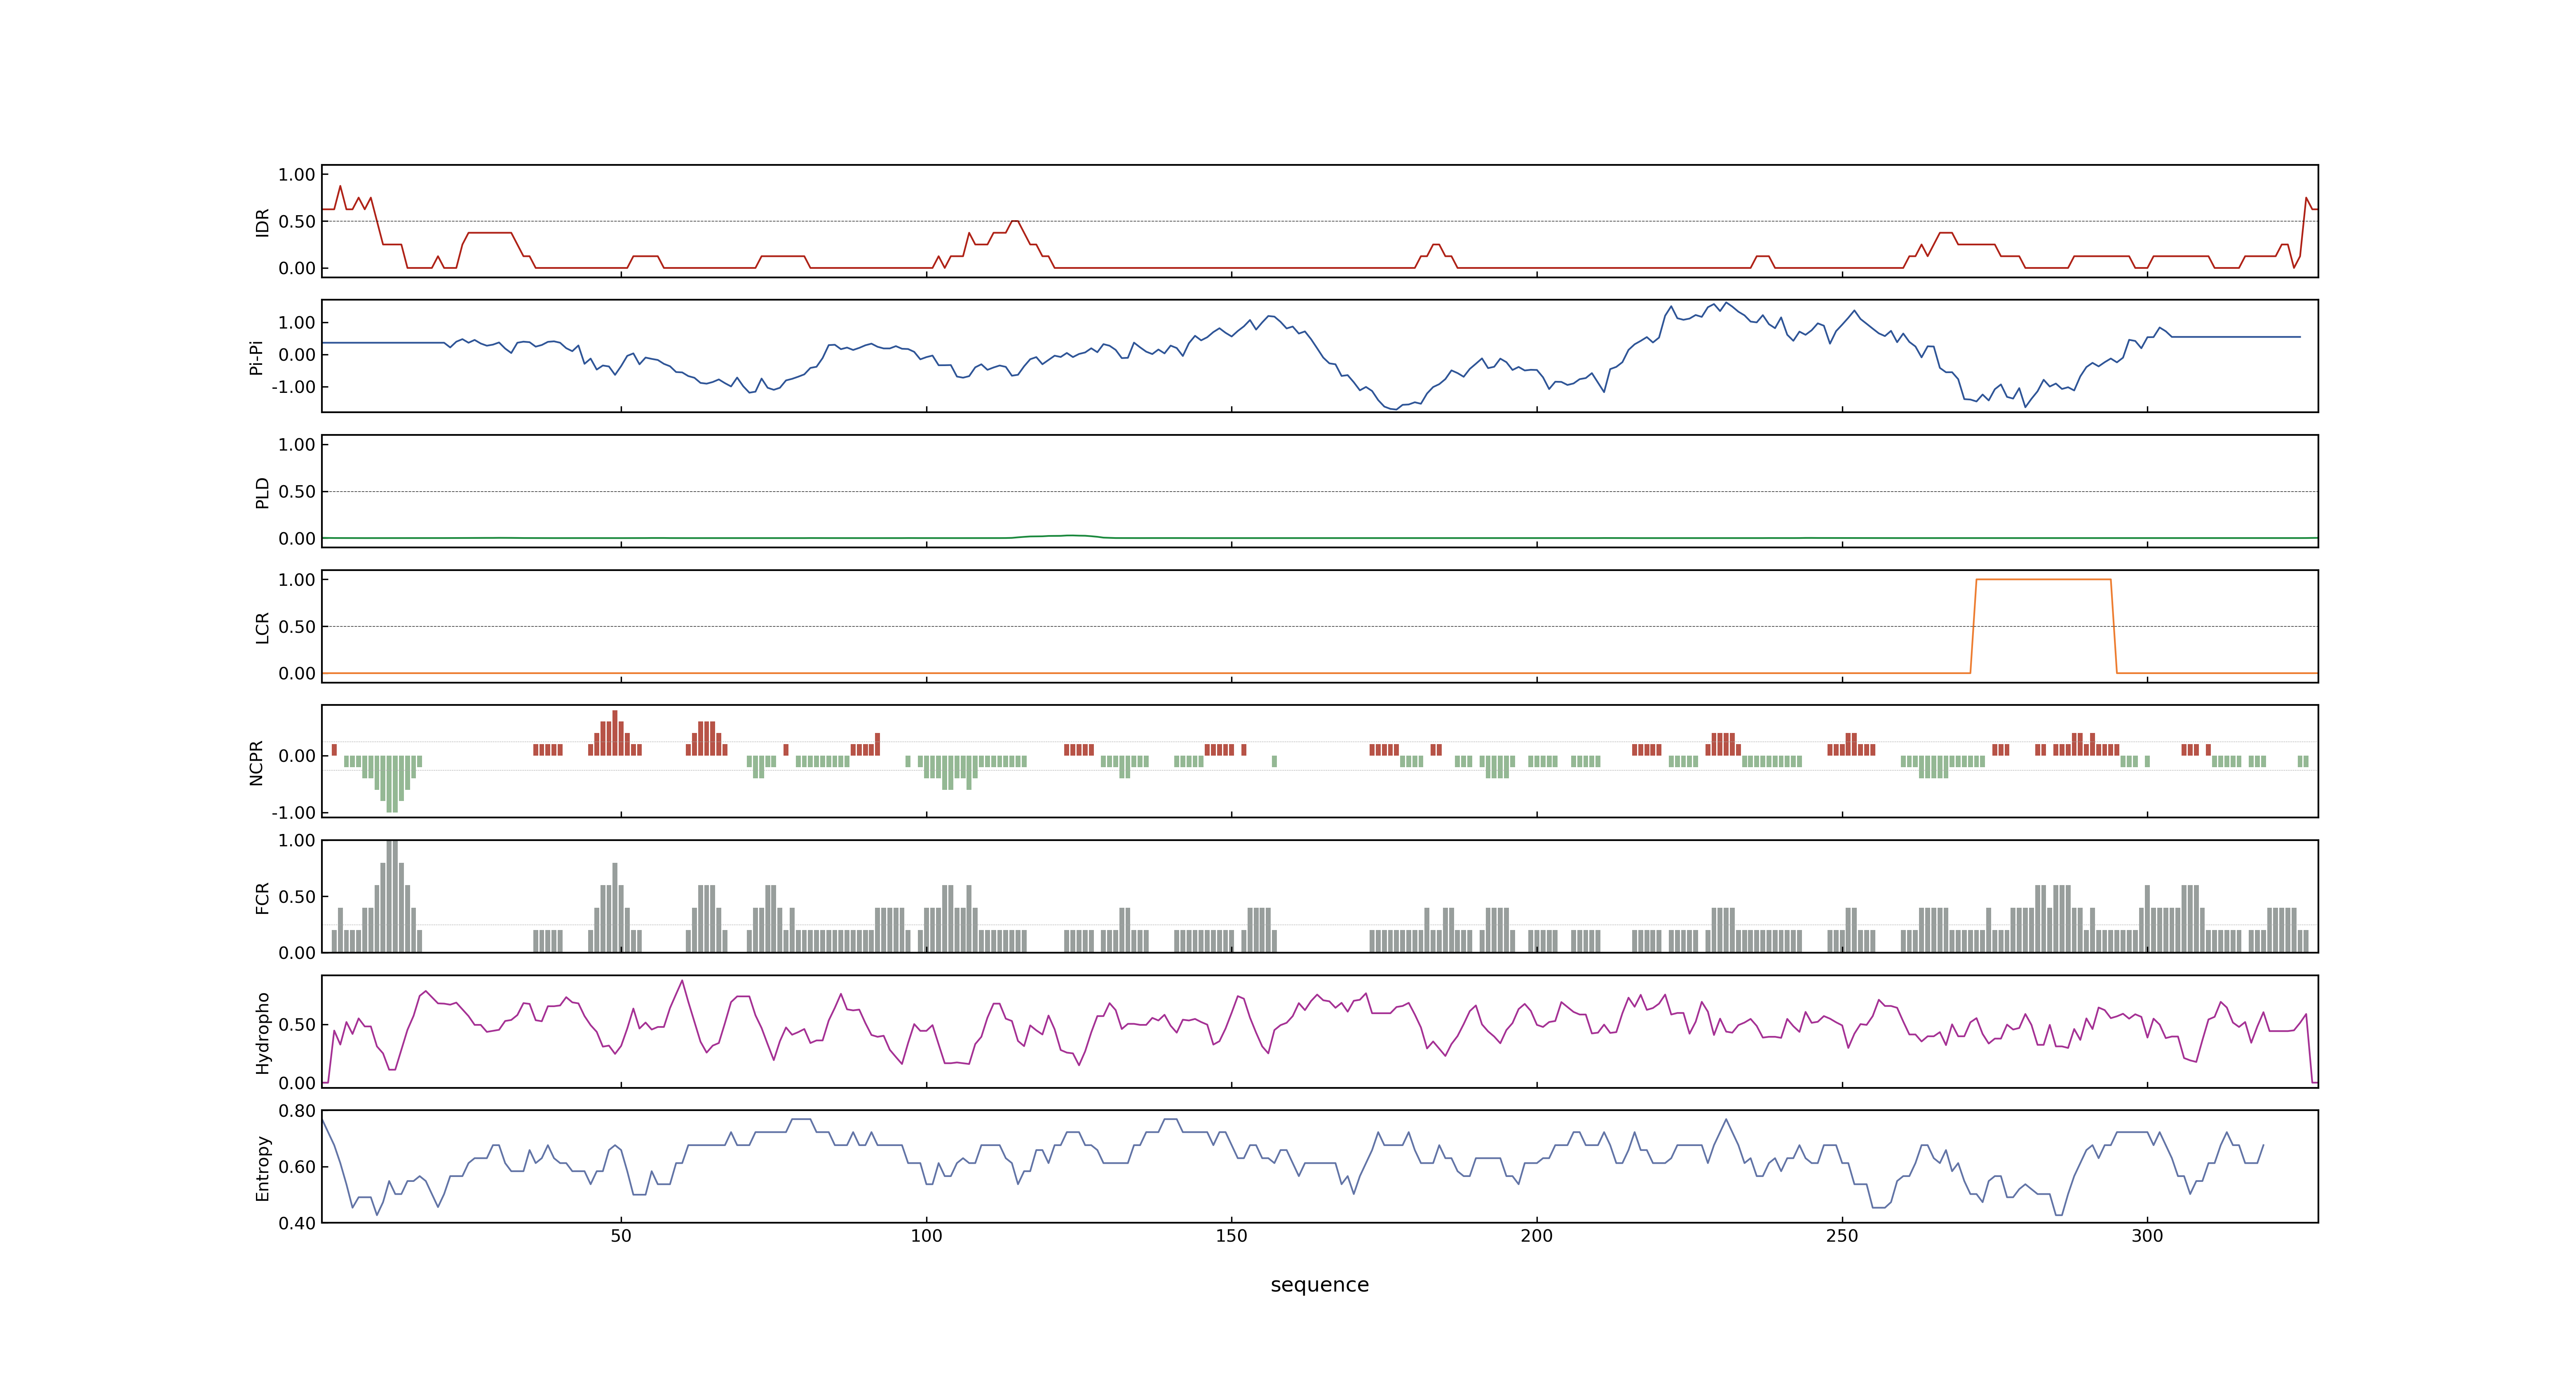
Task: Click the 0.50 tick on the LCR axis
Action: click(297, 626)
